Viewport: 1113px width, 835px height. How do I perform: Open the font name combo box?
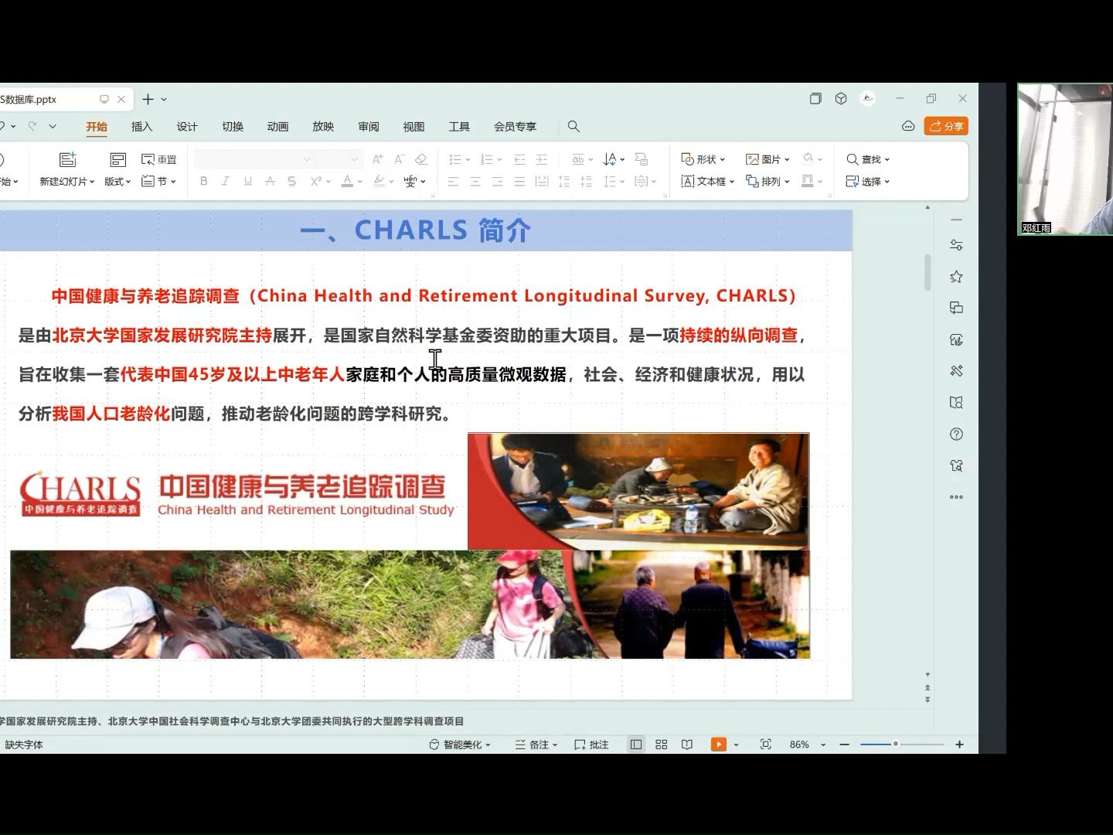[x=254, y=159]
